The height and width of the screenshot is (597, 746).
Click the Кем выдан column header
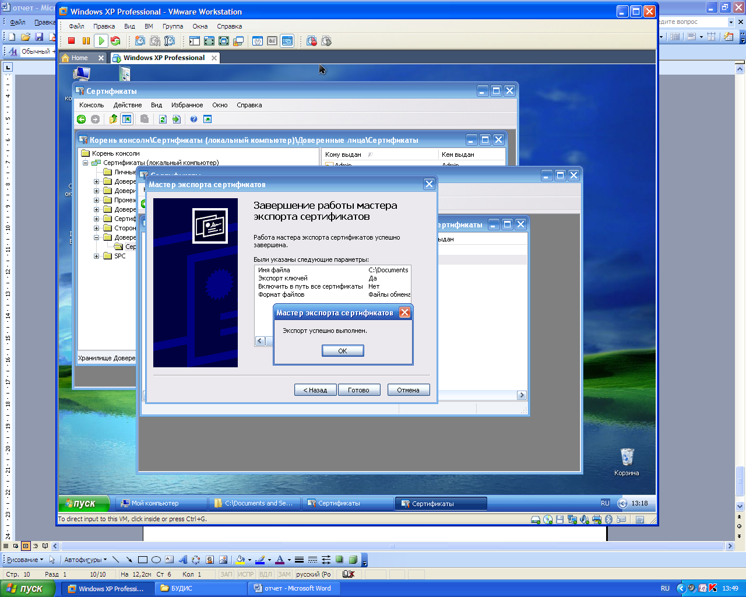(471, 154)
